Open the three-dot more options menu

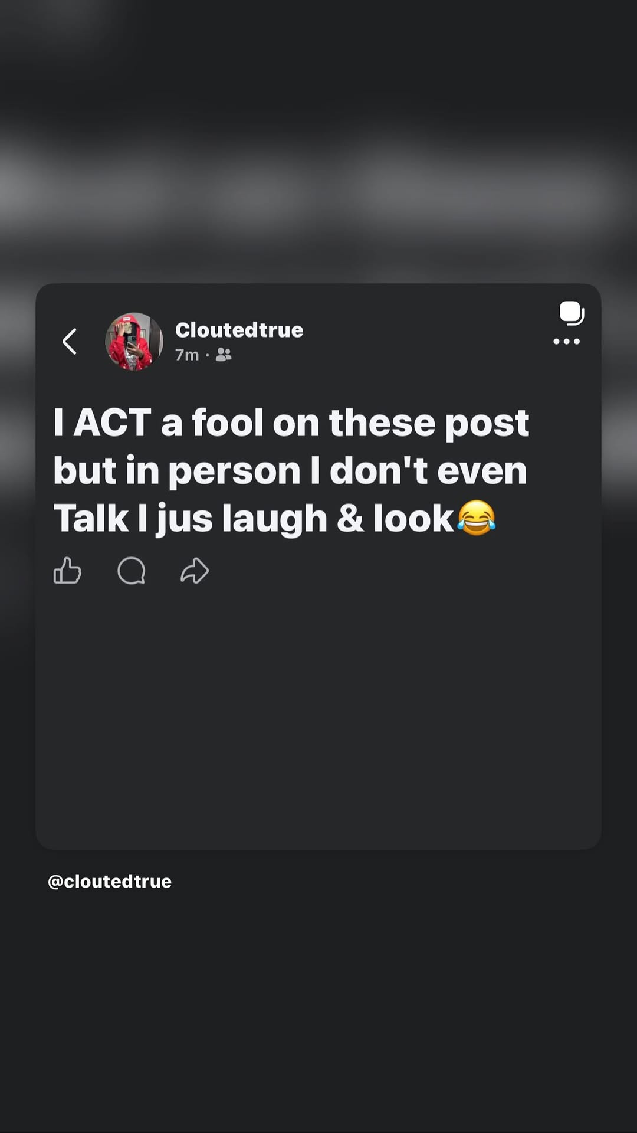[x=566, y=342]
